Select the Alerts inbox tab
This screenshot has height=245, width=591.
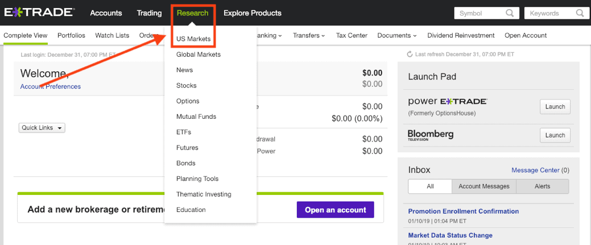pyautogui.click(x=543, y=186)
